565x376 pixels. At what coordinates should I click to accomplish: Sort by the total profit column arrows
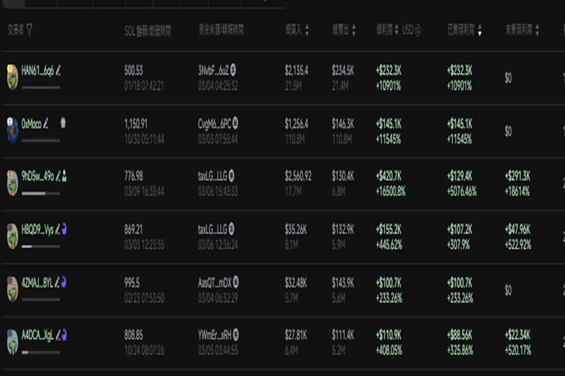[x=396, y=30]
